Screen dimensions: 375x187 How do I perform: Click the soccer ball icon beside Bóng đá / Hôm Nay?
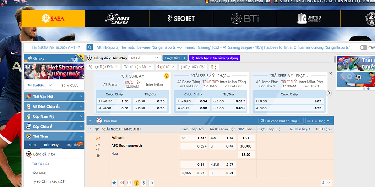coord(90,58)
